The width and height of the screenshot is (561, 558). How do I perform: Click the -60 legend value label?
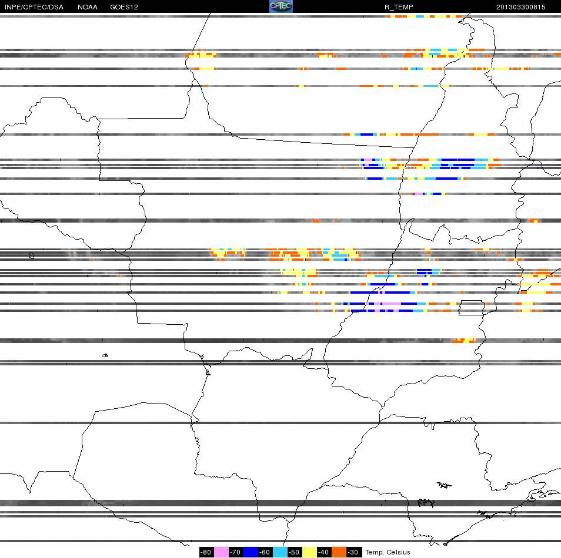click(x=265, y=552)
